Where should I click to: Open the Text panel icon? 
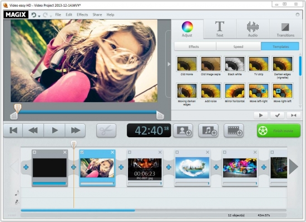220,29
